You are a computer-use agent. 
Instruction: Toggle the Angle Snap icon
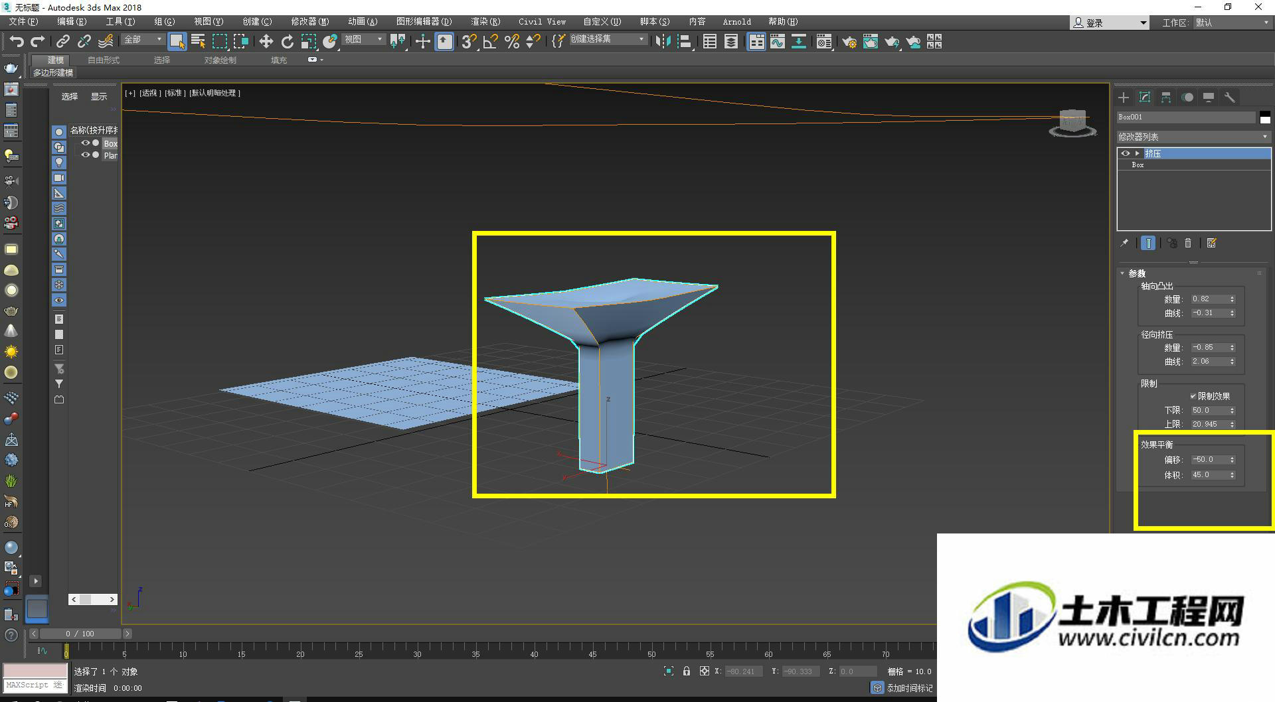pos(490,42)
